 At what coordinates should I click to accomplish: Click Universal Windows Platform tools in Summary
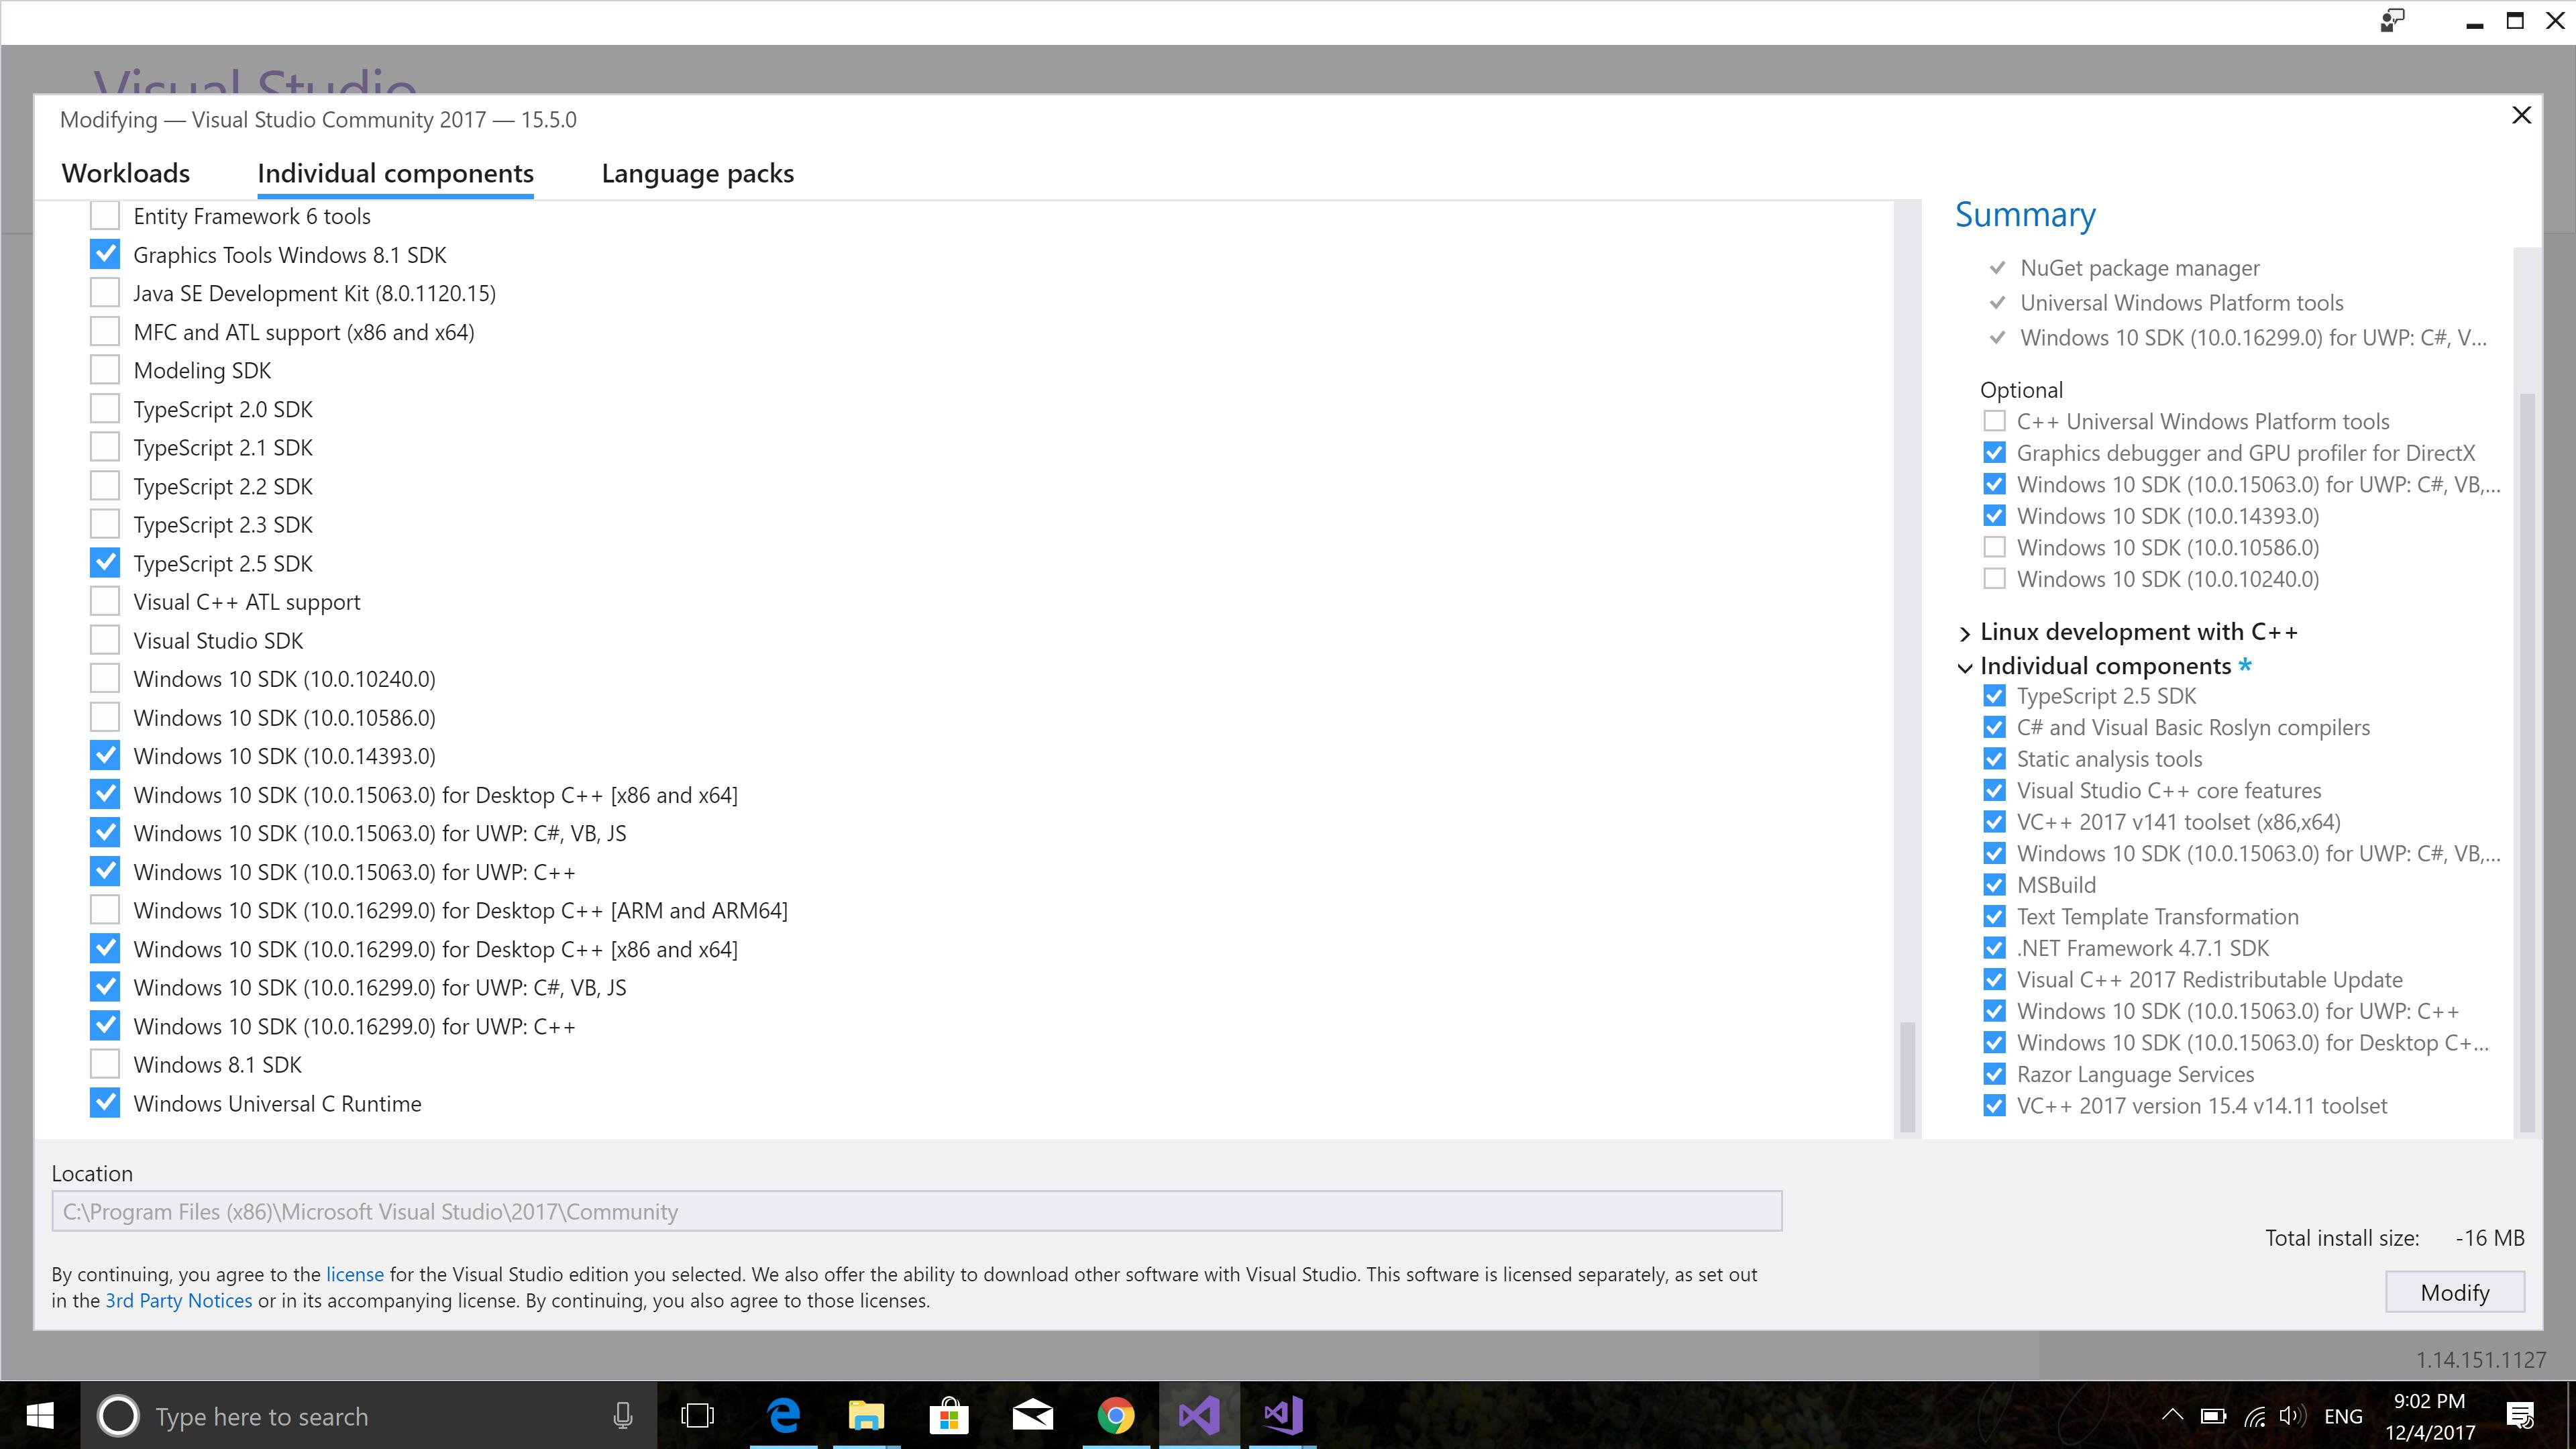click(2181, 303)
